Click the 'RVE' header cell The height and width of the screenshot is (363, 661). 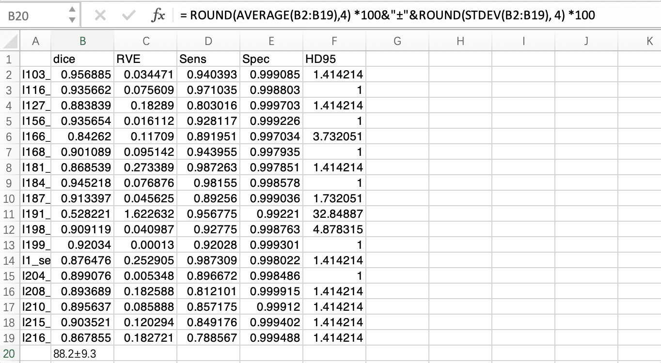coord(145,59)
